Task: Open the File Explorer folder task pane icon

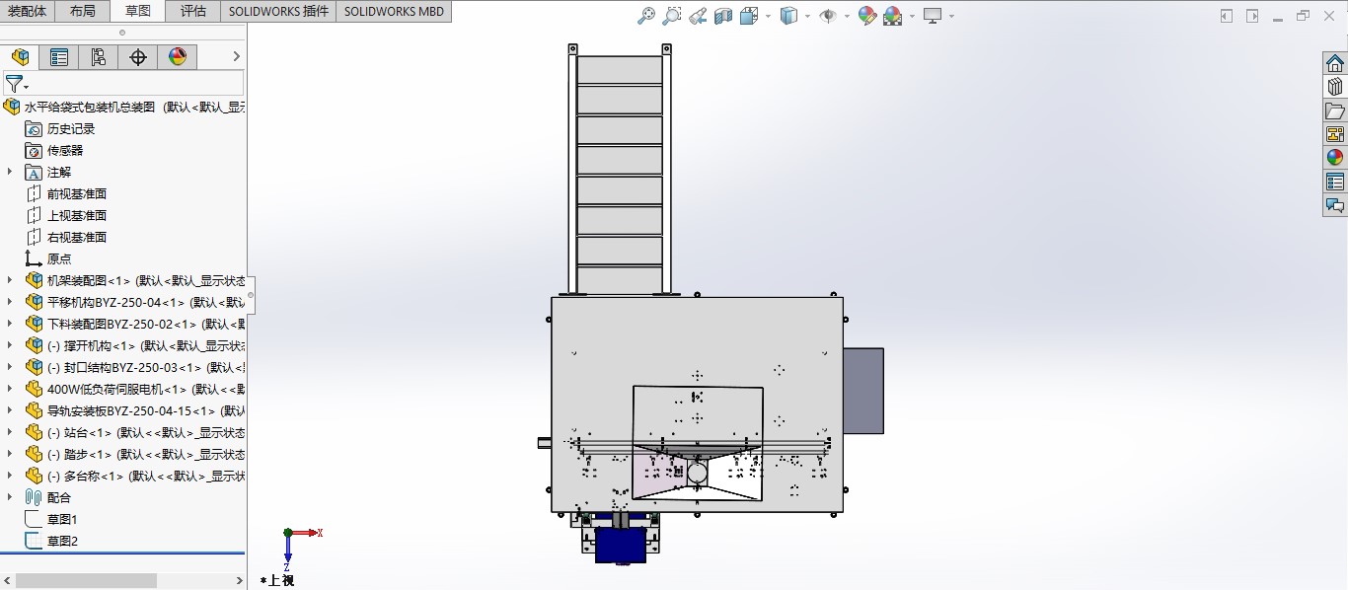Action: (1335, 111)
